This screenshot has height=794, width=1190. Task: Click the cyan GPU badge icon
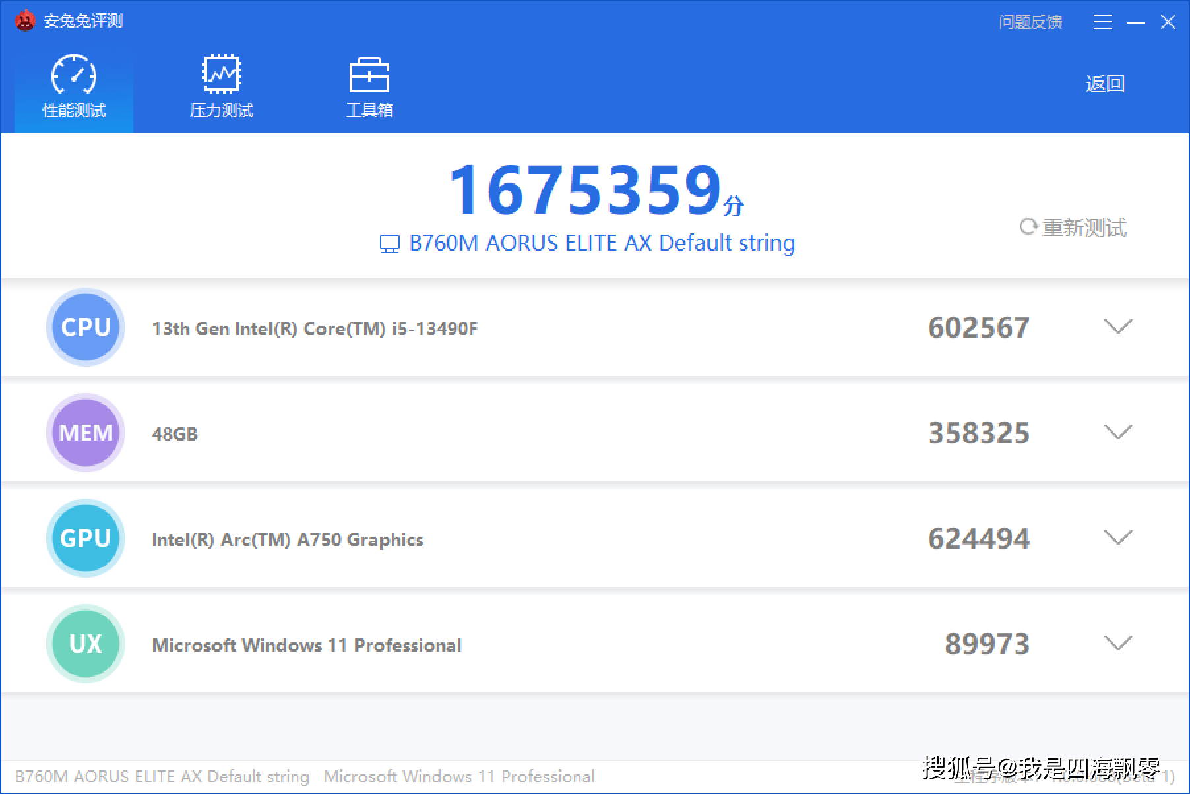click(x=86, y=538)
